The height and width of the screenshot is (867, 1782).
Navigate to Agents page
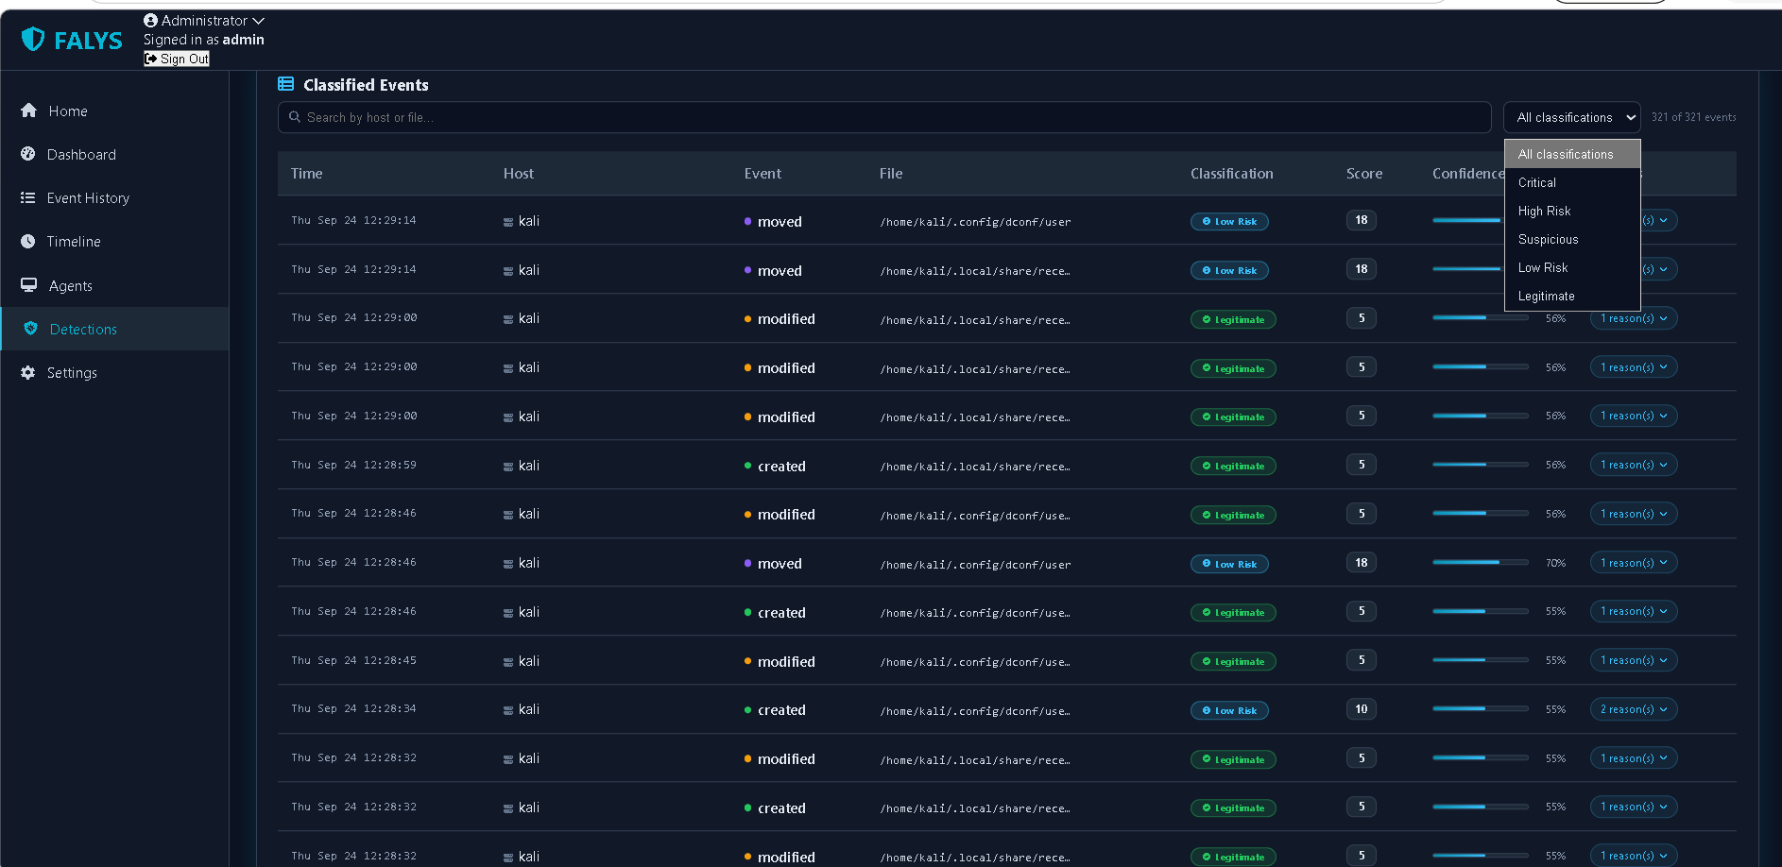click(x=115, y=285)
